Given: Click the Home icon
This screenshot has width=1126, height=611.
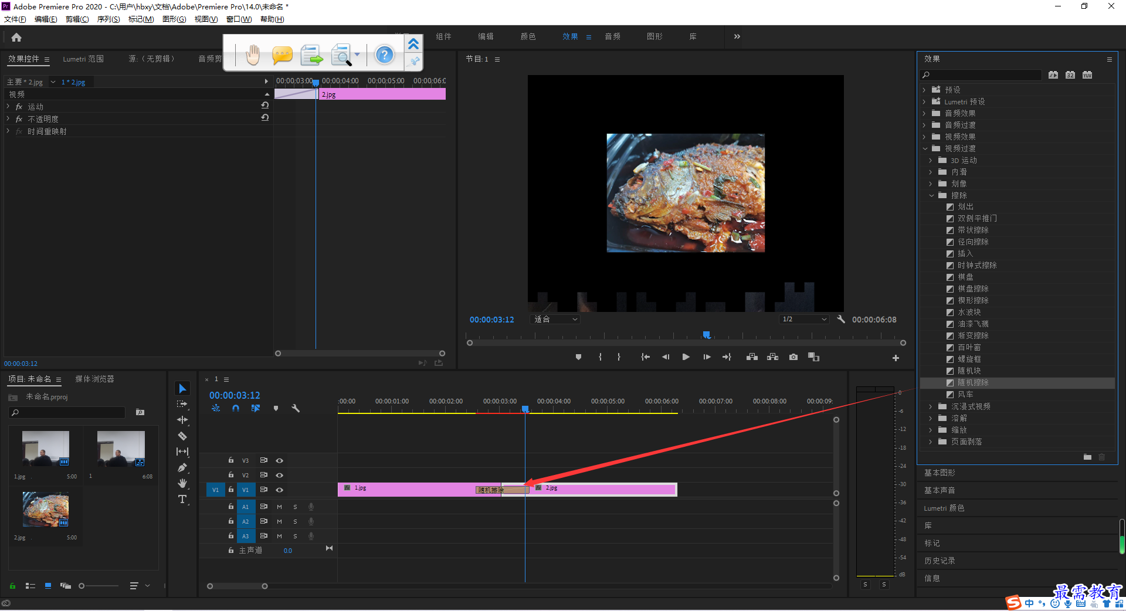Looking at the screenshot, I should 16,37.
